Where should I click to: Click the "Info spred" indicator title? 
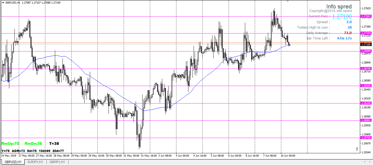[x=339, y=7]
